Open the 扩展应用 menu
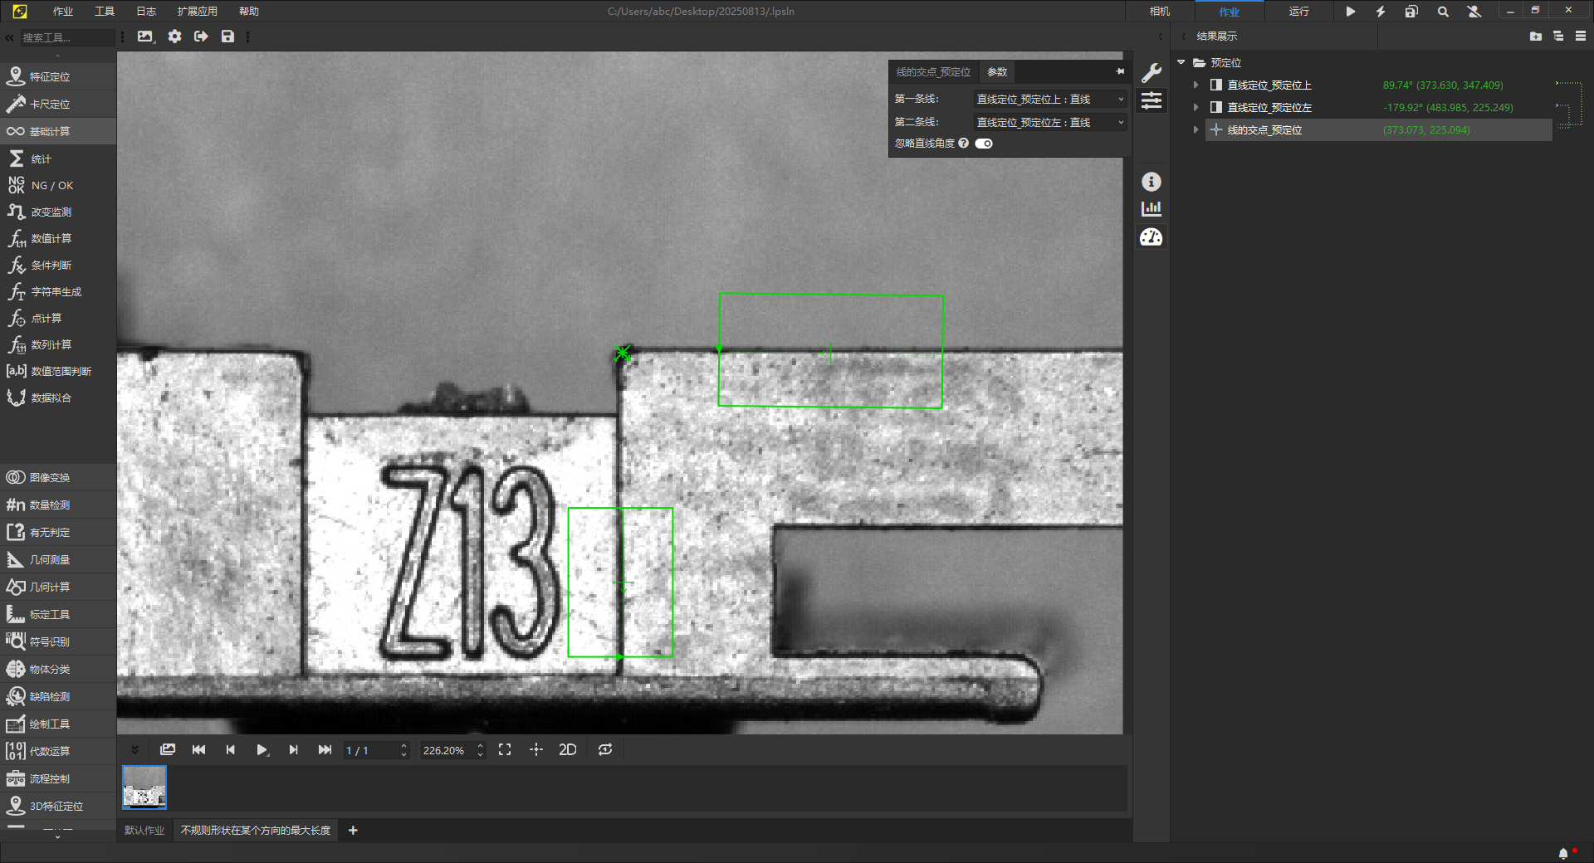This screenshot has height=863, width=1594. coord(197,12)
